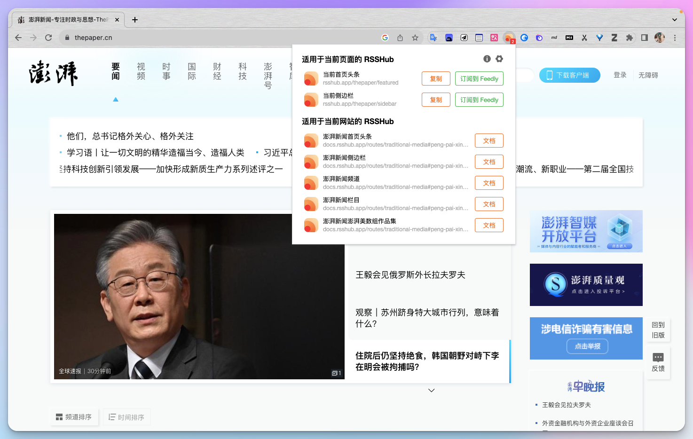Open docs for 澎湃新闻澎湃美数组作品集
Screen dimensions: 693x439
tap(489, 225)
